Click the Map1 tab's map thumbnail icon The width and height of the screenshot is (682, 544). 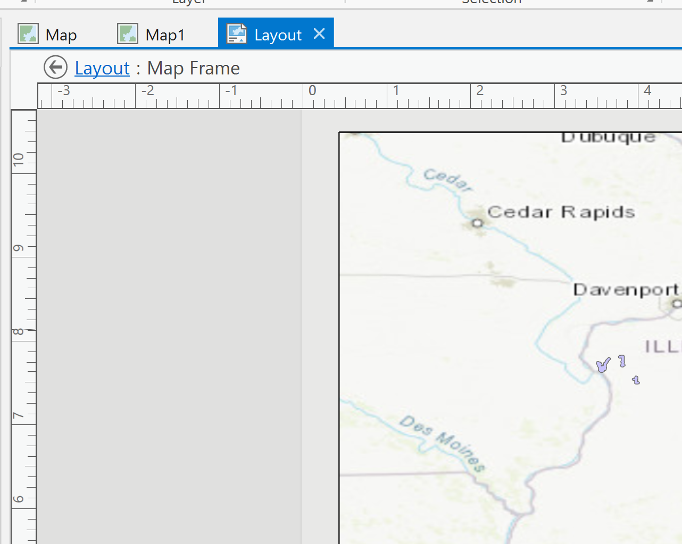127,33
